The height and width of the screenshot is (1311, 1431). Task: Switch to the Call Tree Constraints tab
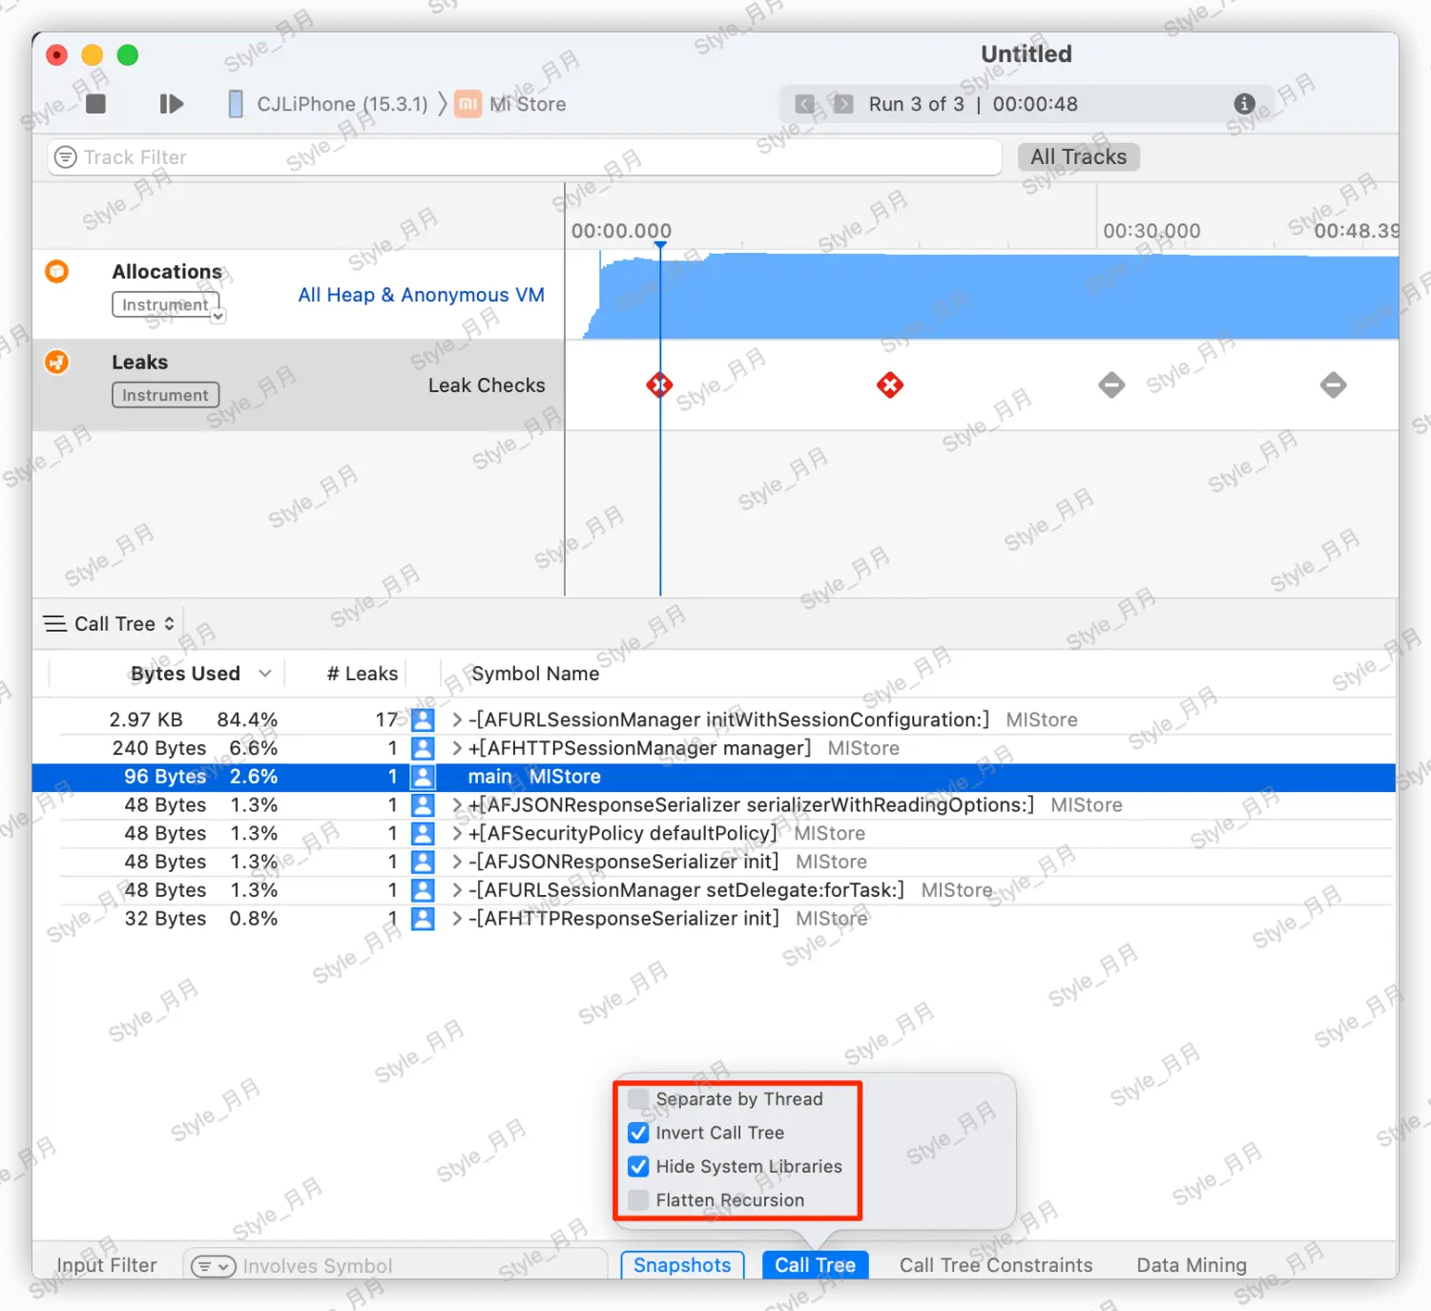pyautogui.click(x=995, y=1265)
